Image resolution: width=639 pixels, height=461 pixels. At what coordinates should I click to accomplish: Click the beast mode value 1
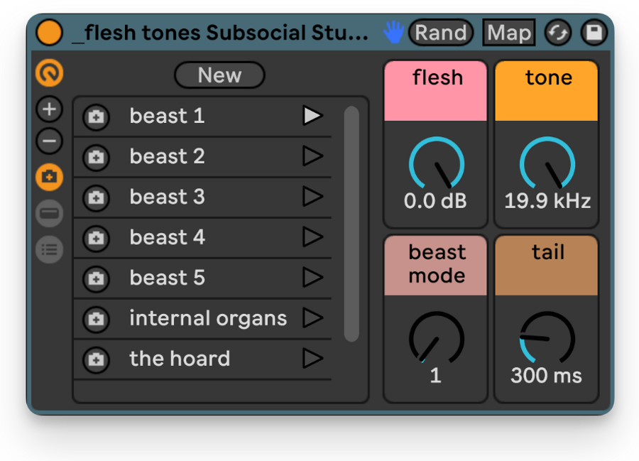[x=436, y=375]
